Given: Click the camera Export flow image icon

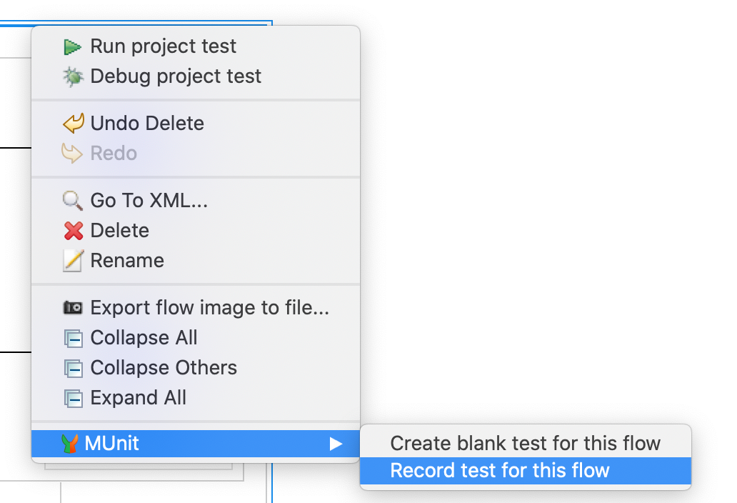Looking at the screenshot, I should point(73,308).
